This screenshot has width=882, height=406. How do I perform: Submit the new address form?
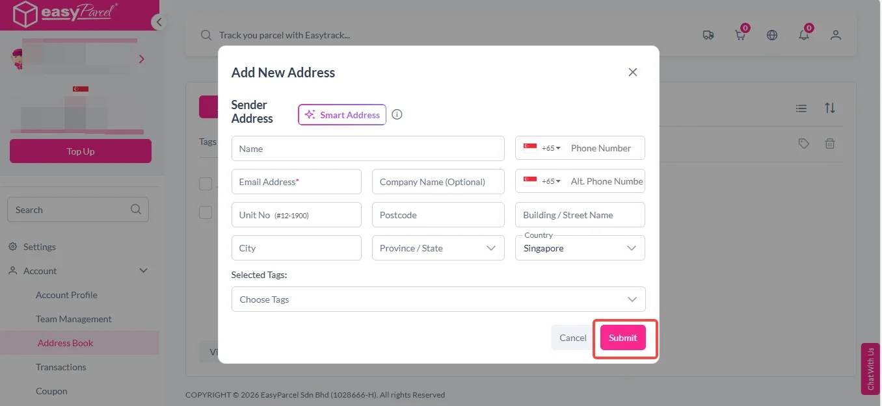click(x=622, y=338)
